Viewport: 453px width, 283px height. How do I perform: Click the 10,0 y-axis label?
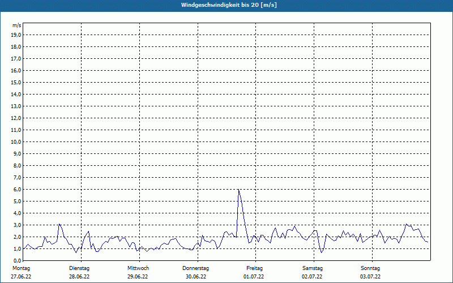(x=16, y=142)
